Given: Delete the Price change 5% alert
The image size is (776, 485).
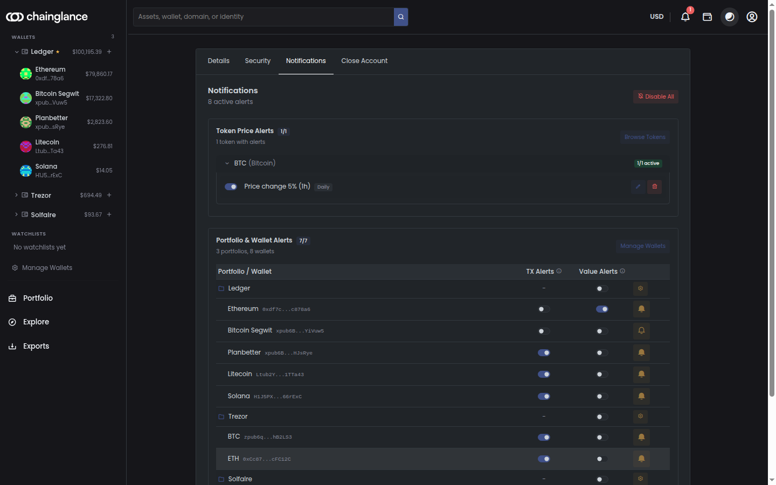Looking at the screenshot, I should point(655,186).
